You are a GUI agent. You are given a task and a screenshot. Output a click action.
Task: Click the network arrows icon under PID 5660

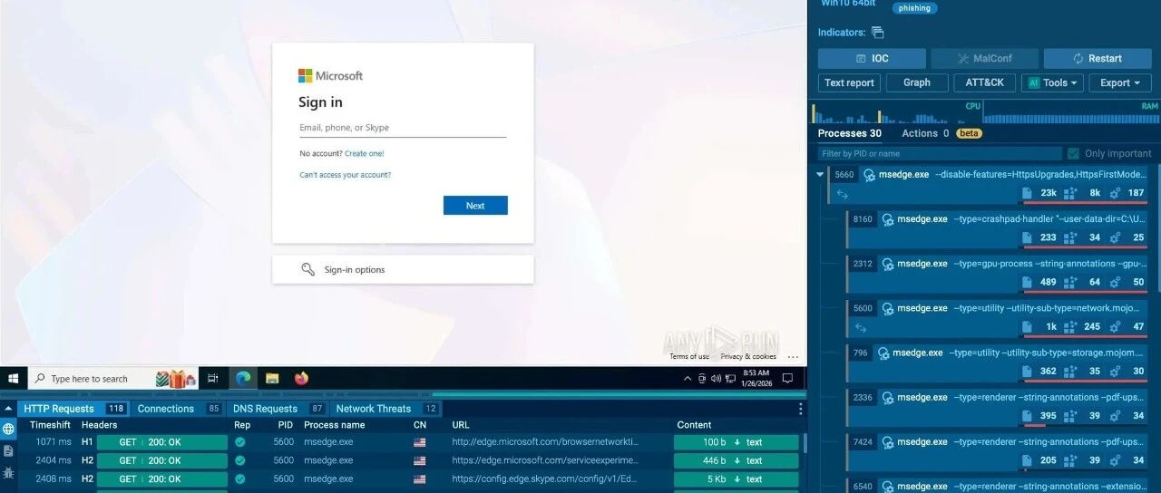point(842,194)
